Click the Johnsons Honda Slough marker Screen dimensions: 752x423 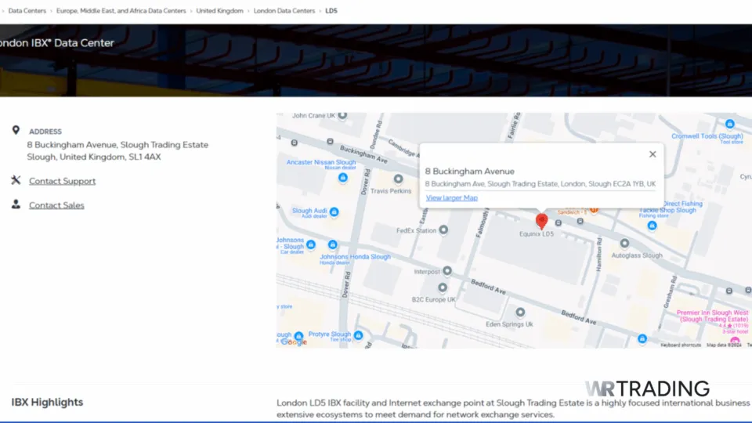pyautogui.click(x=332, y=244)
